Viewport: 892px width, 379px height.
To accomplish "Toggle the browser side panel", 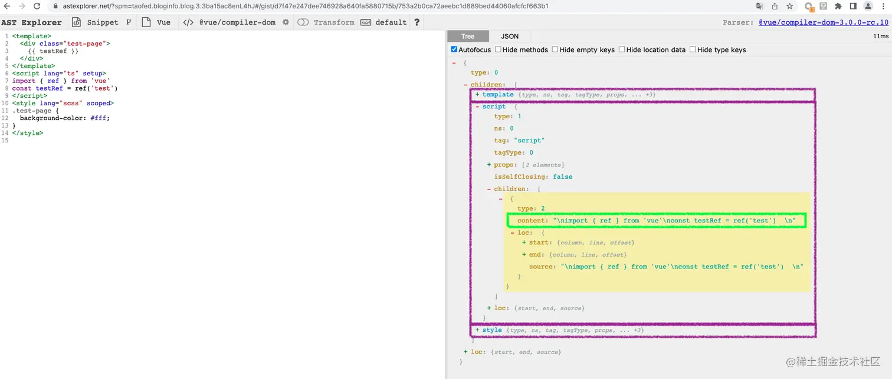I will [853, 6].
